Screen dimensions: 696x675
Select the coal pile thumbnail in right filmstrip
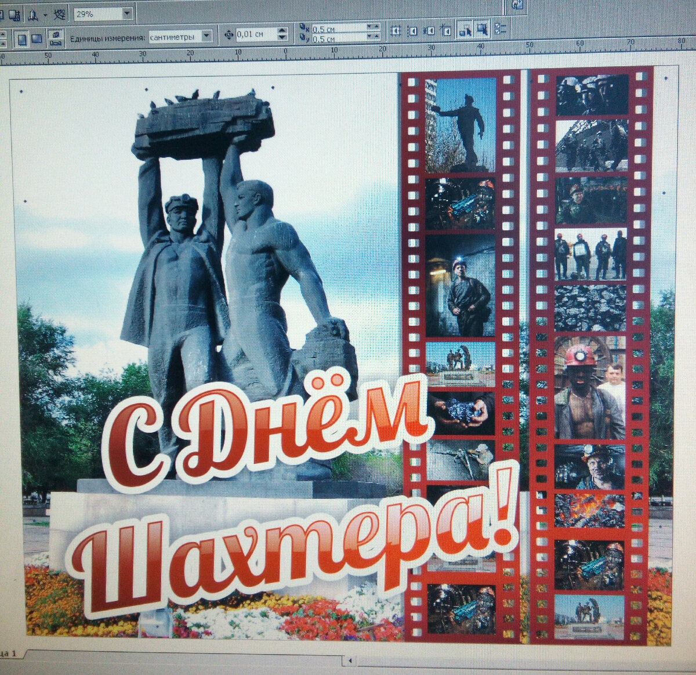coord(590,308)
